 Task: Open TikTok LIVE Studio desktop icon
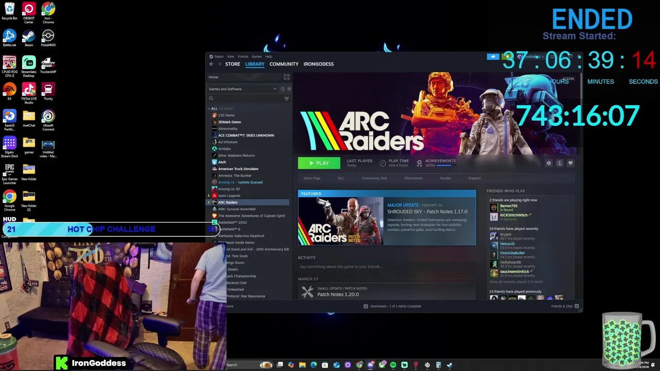29,93
